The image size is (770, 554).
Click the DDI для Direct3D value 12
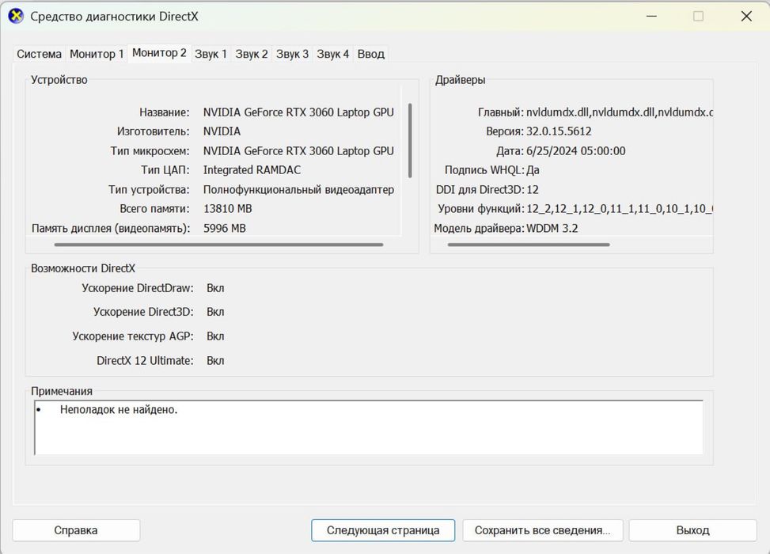pos(533,190)
